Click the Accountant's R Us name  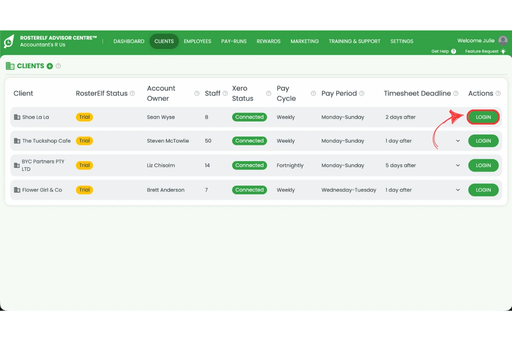pyautogui.click(x=43, y=45)
